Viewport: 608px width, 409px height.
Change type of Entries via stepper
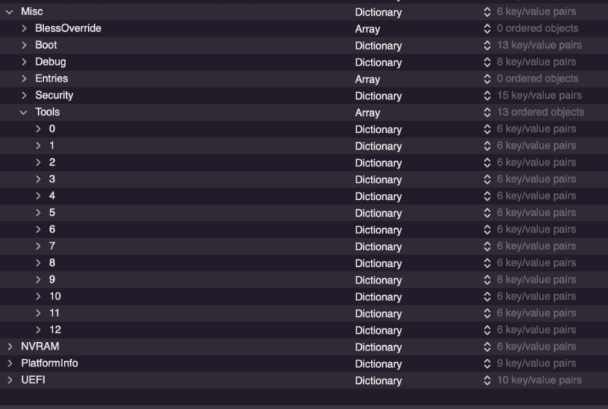click(x=487, y=79)
